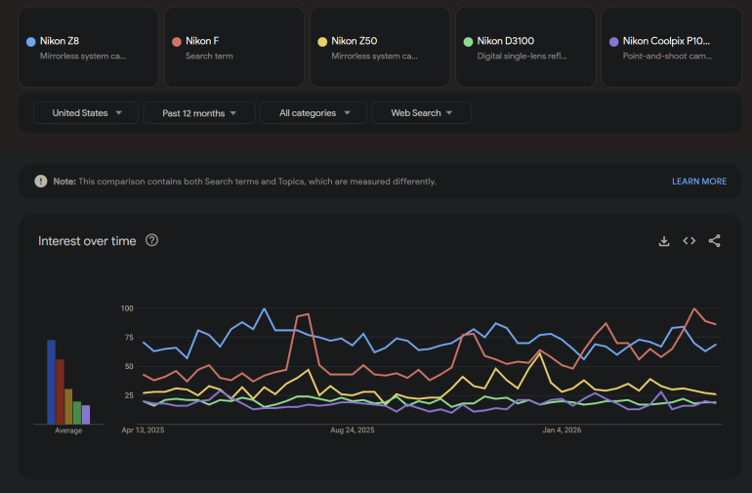Expand the All categories dropdown

313,113
